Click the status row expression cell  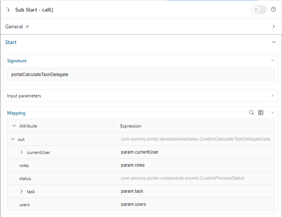194,178
